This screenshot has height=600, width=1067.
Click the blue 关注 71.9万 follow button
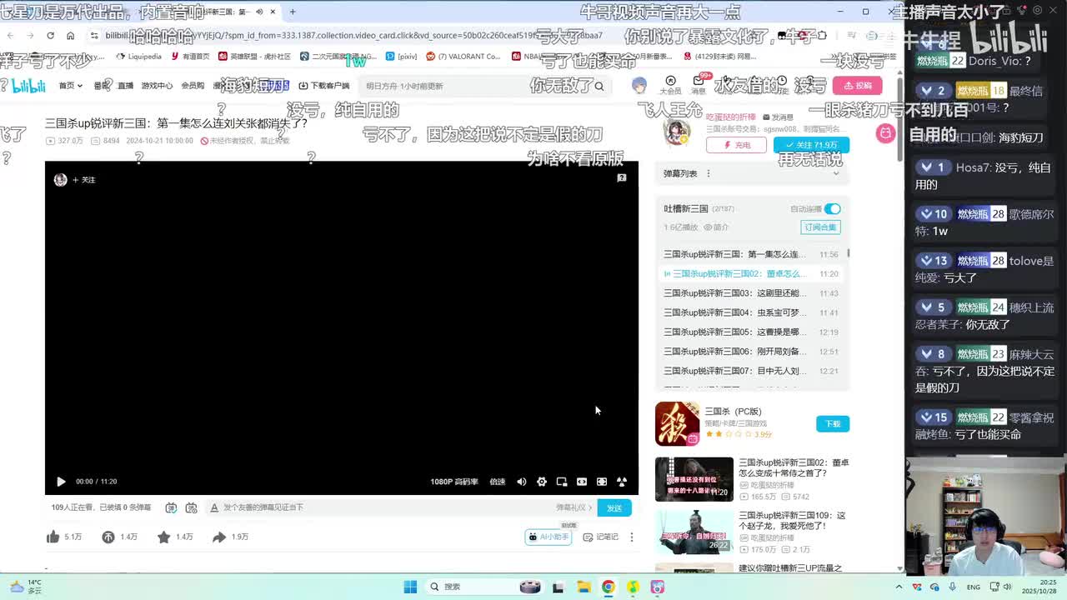click(x=811, y=145)
